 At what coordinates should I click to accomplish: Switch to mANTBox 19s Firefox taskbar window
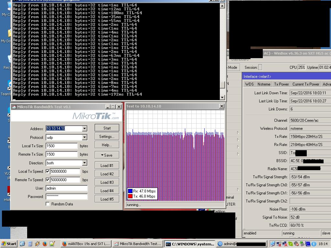86,244
